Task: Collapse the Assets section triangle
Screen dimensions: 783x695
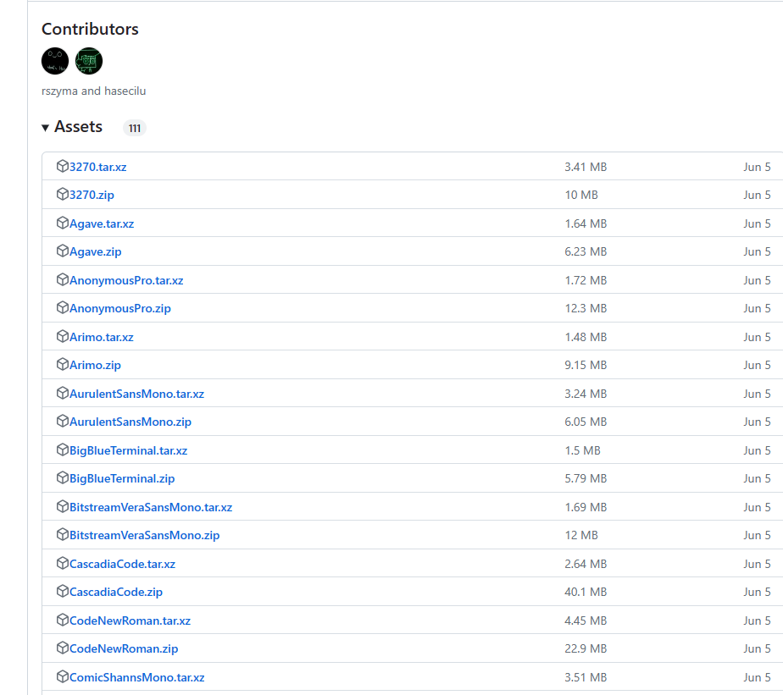Action: coord(46,128)
